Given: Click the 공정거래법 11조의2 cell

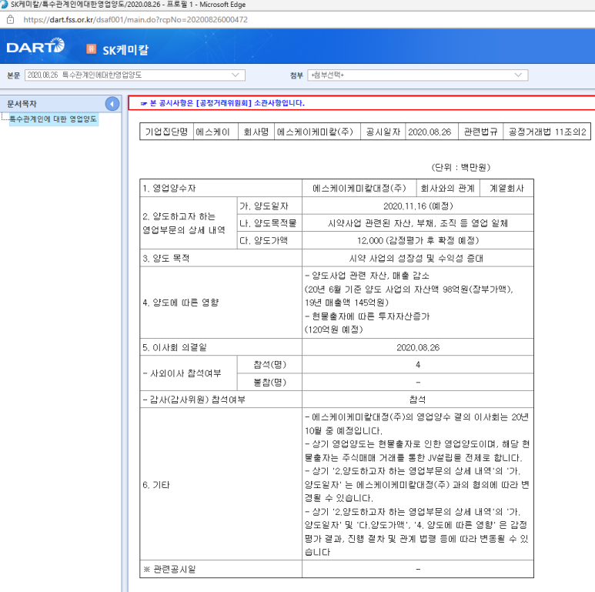Looking at the screenshot, I should pos(547,132).
